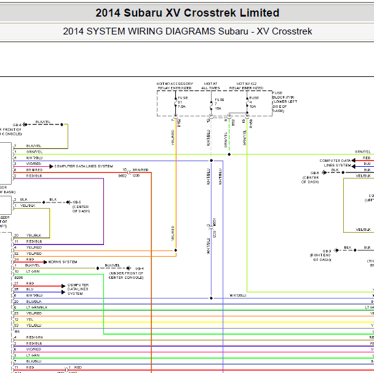The width and height of the screenshot is (374, 373).
Task: Click the "3 LT GRN" pin label
Action: tap(26, 355)
